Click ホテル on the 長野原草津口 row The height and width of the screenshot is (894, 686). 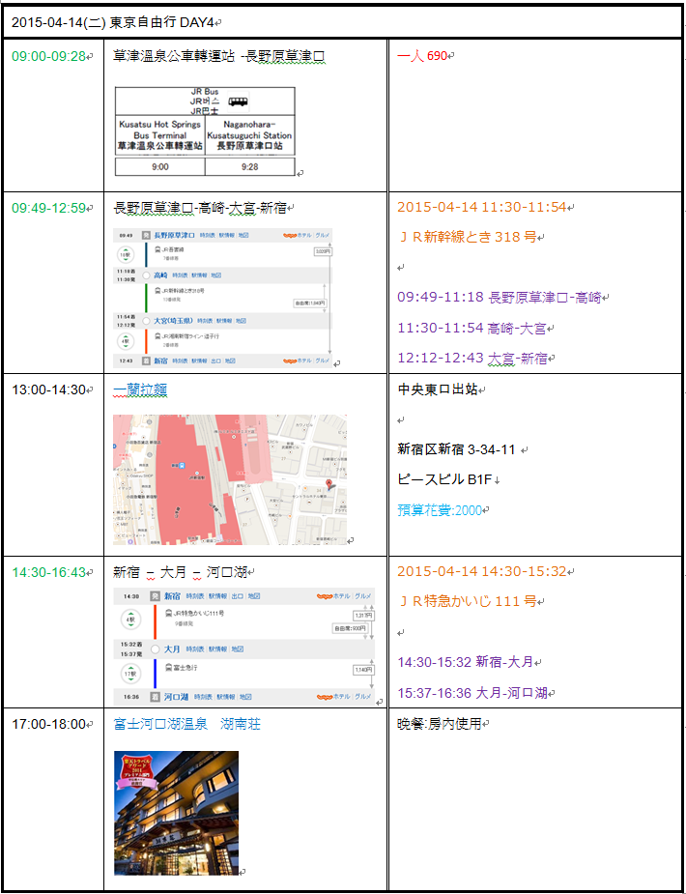click(x=304, y=236)
